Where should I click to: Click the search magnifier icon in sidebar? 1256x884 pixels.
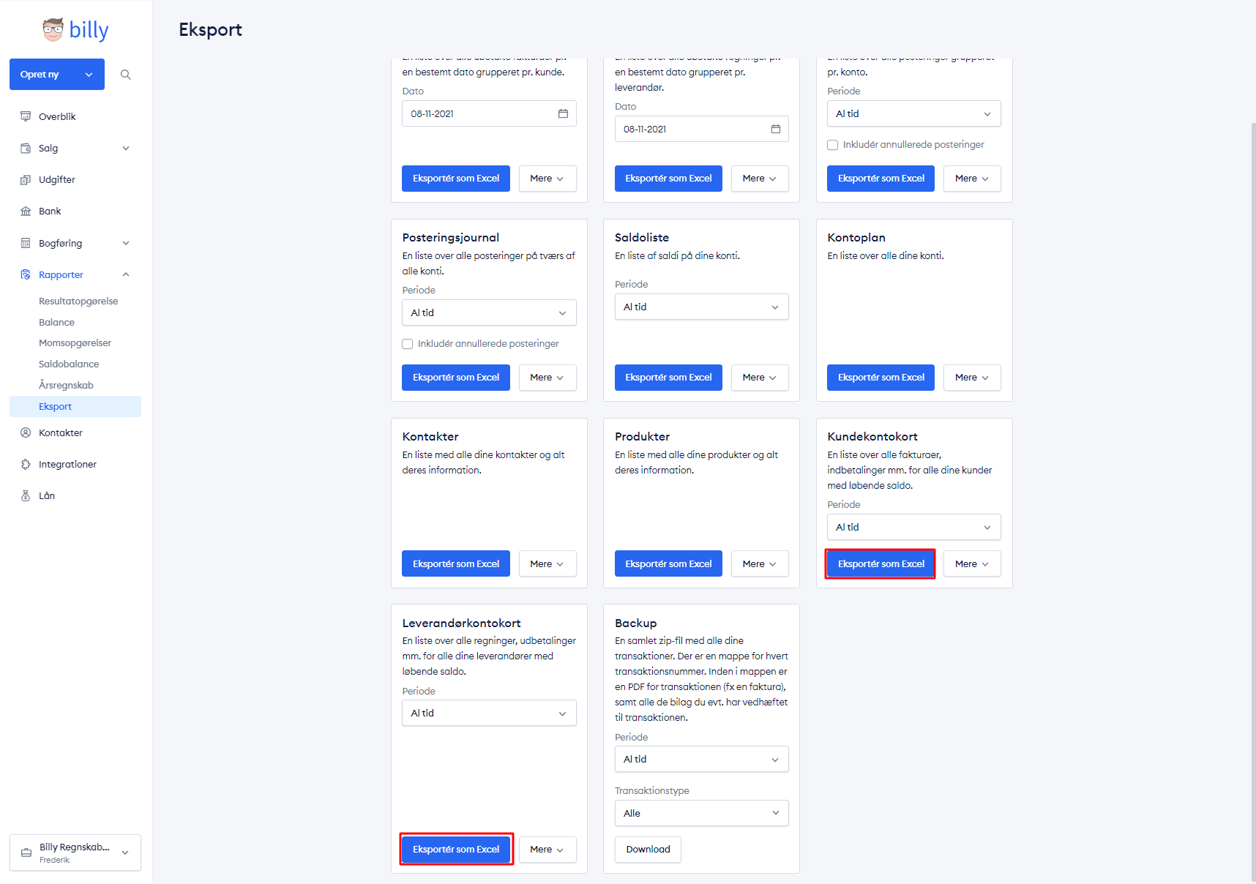(126, 75)
